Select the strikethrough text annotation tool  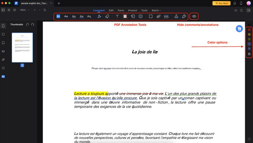pos(66,16)
